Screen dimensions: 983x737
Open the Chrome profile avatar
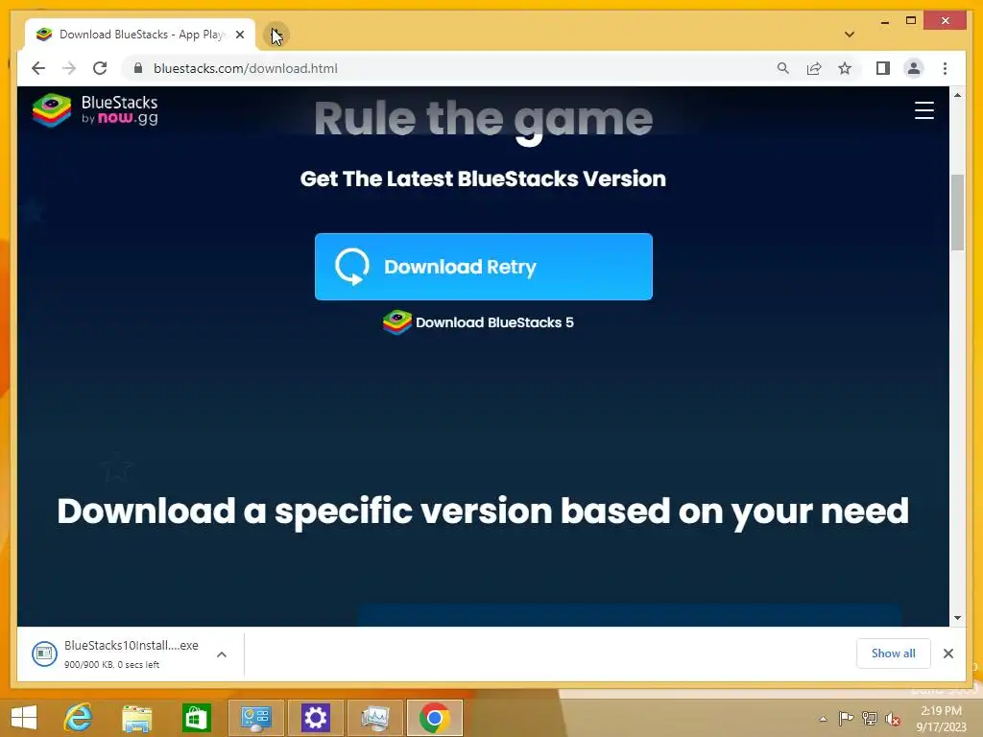click(x=914, y=68)
